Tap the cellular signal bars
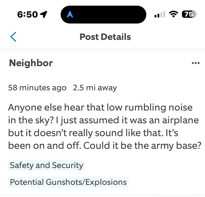The height and width of the screenshot is (197, 205). (x=159, y=15)
